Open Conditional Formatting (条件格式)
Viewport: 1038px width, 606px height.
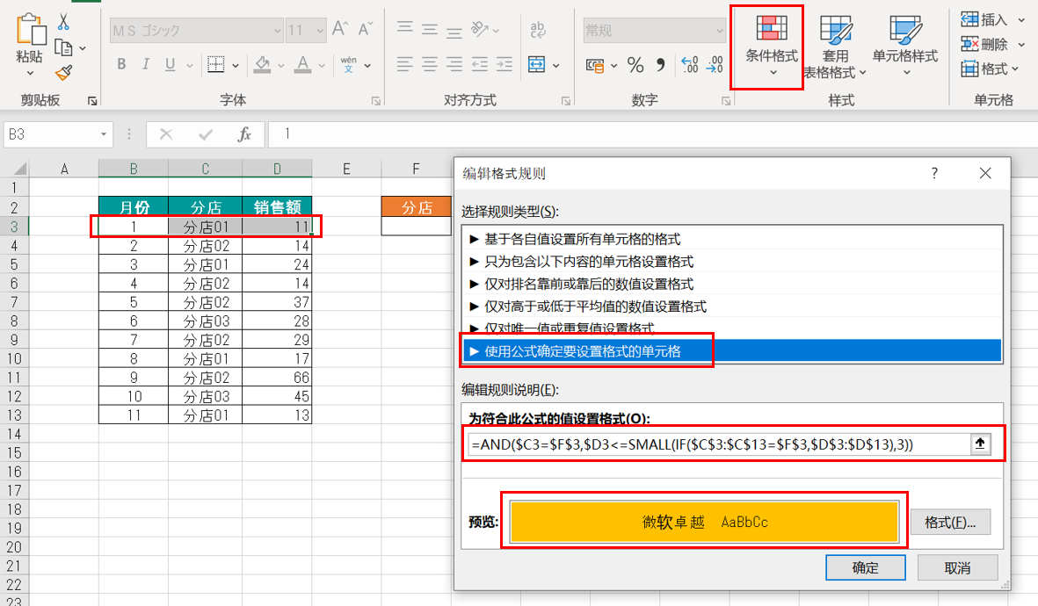click(771, 45)
